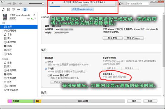
Task: Click the sync status icon in status display
Action: point(53,3)
